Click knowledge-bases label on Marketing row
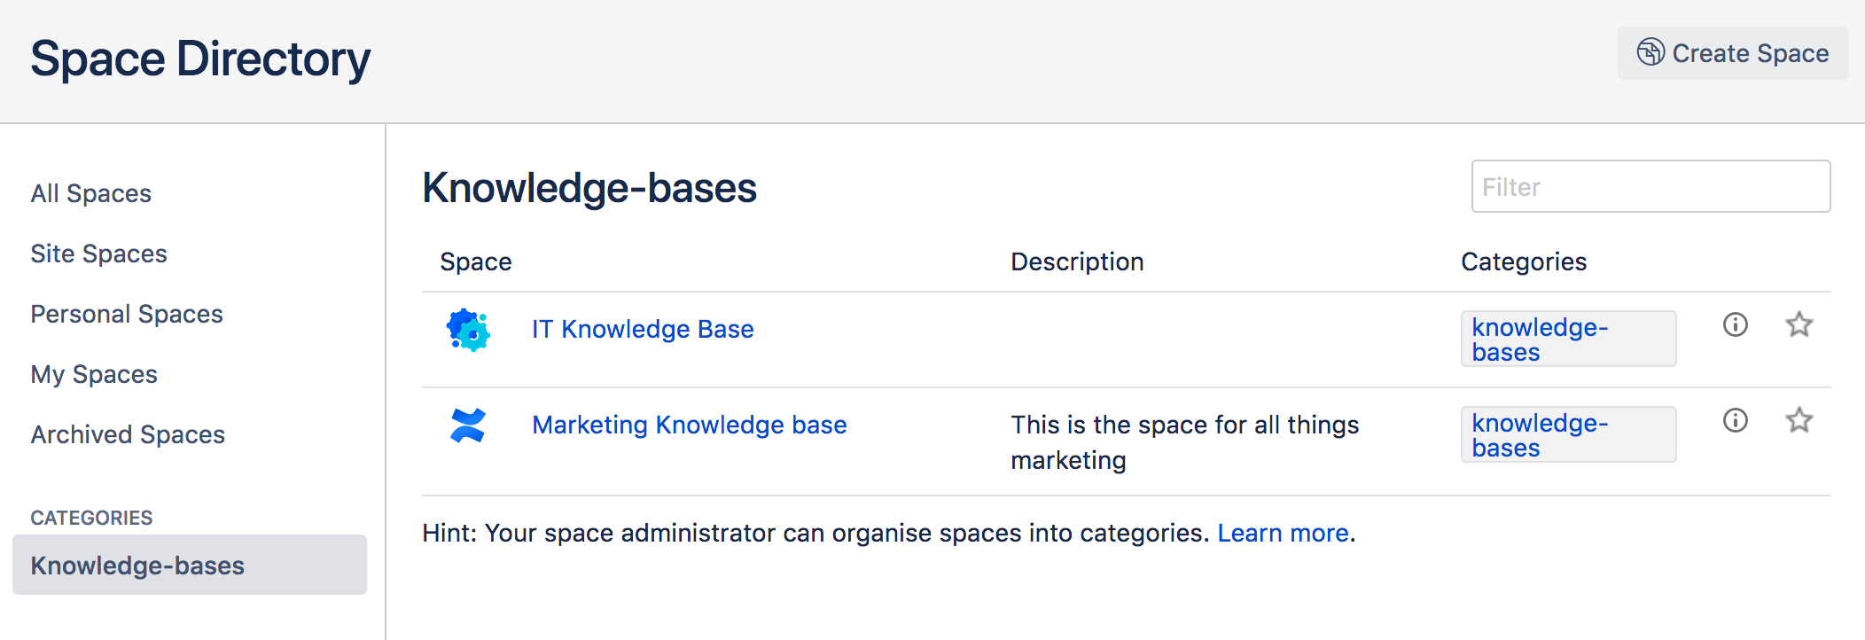The image size is (1865, 640). point(1540,435)
